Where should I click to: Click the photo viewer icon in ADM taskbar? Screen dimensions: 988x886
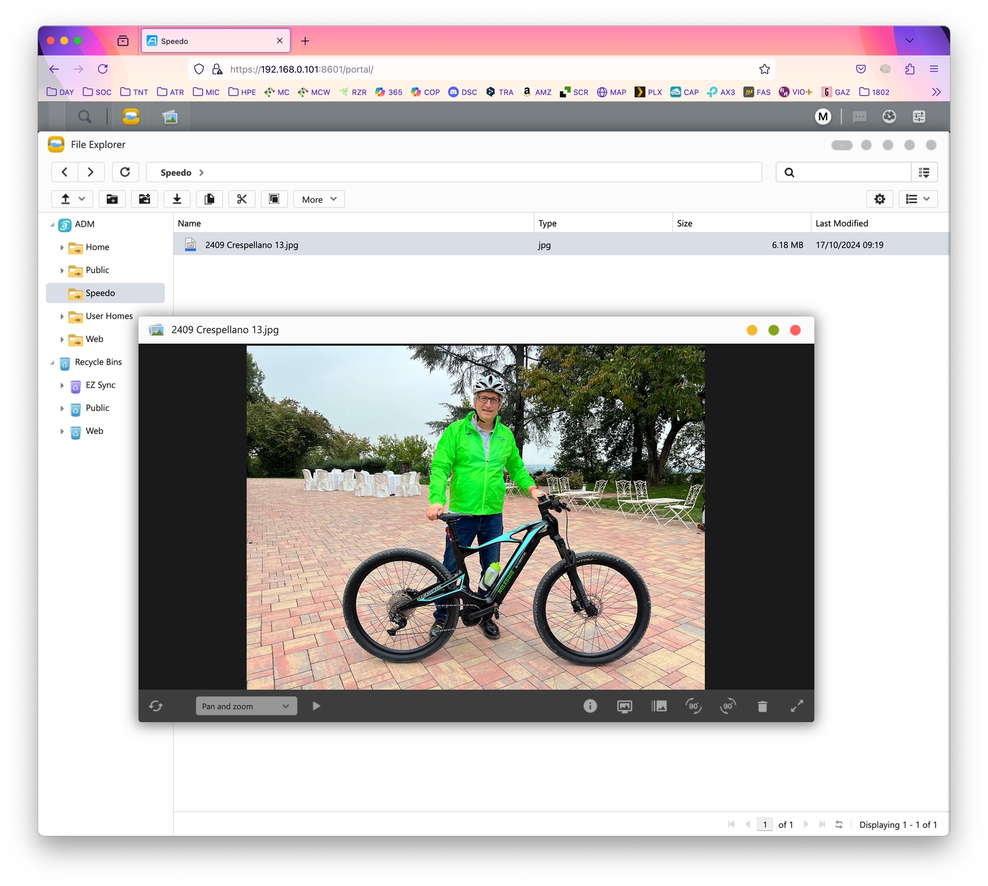point(170,117)
